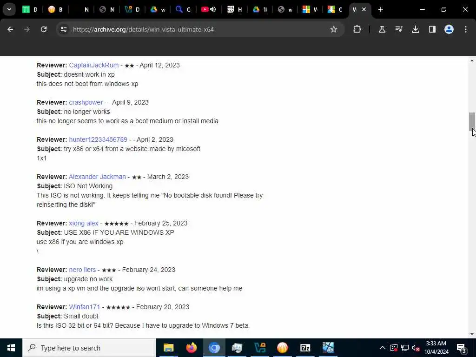
Task: Expand the tab search dropdown
Action: [x=9, y=9]
